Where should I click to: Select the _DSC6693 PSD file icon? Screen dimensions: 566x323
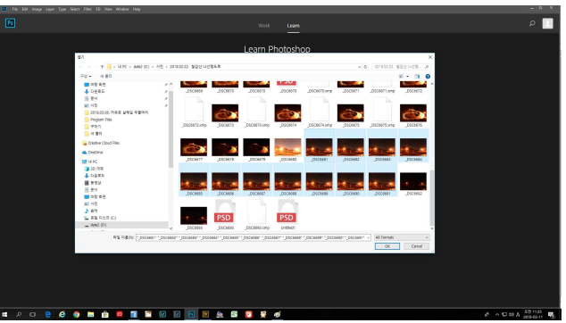[225, 211]
